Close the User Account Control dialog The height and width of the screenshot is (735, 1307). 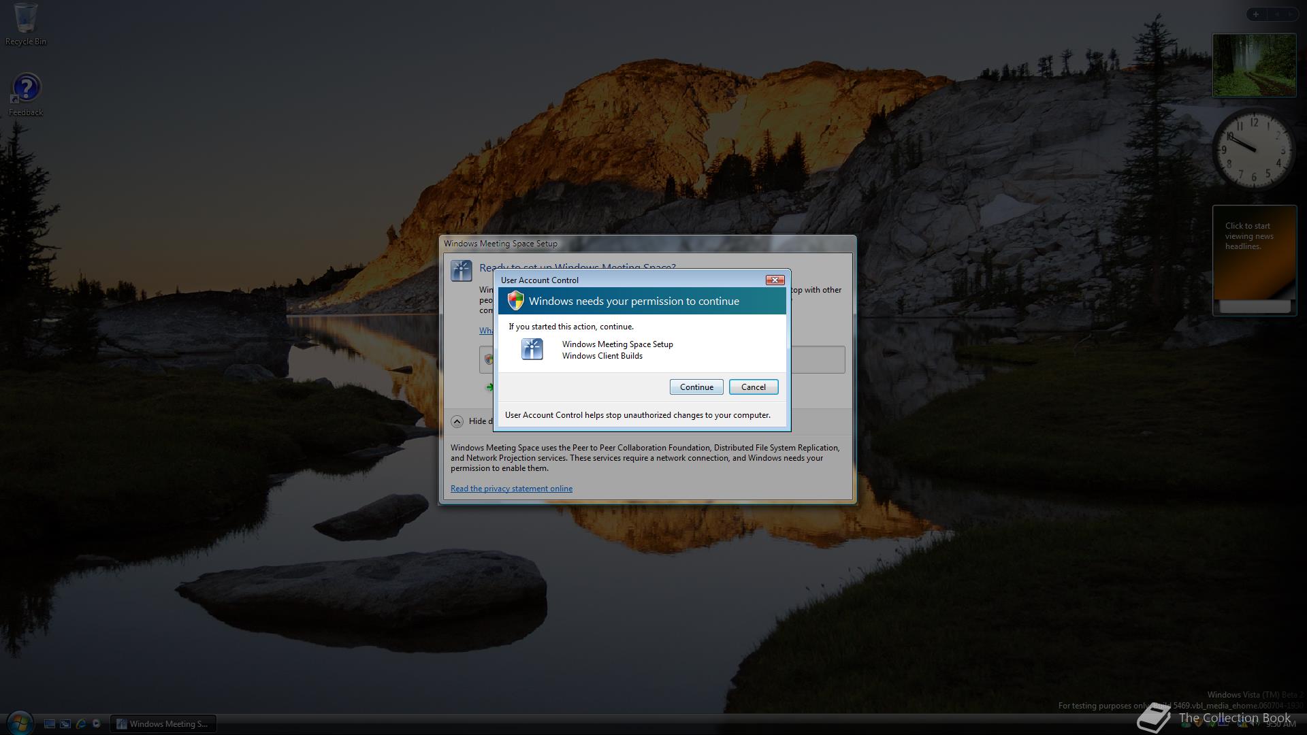[x=775, y=280]
